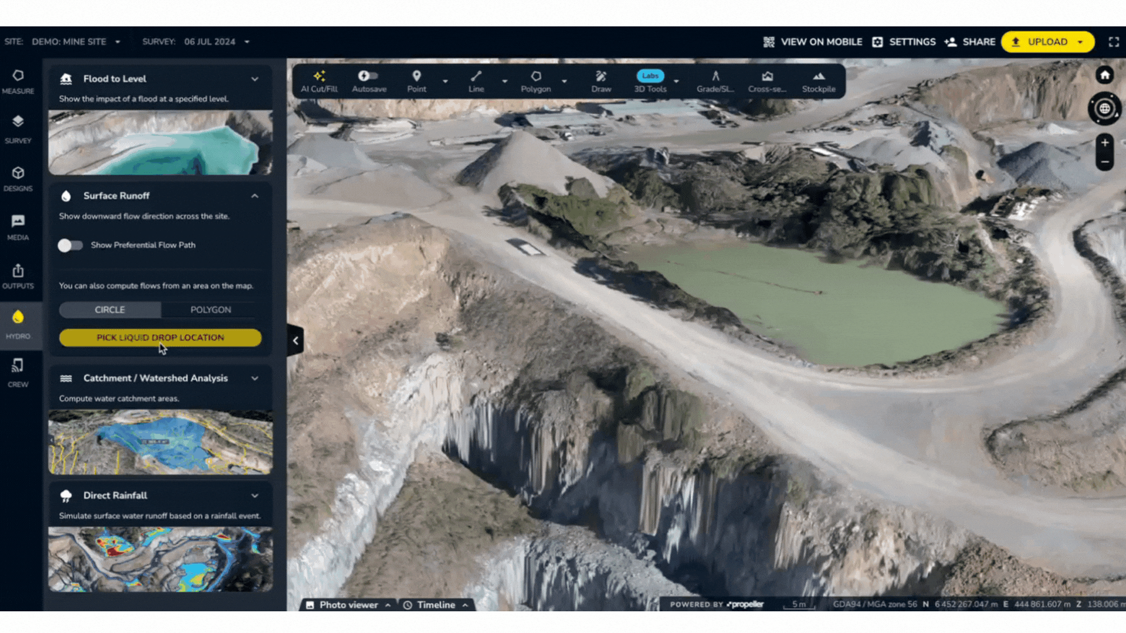Click the Catchment analysis preview thumbnail
Viewport: 1126px width, 633px height.
[160, 442]
